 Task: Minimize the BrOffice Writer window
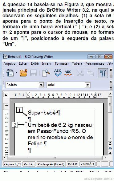pos(92,57)
